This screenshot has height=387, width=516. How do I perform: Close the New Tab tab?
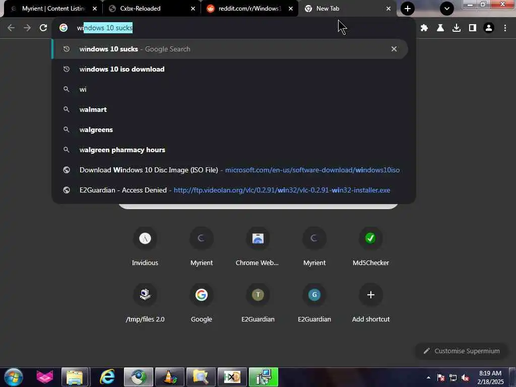pyautogui.click(x=389, y=9)
